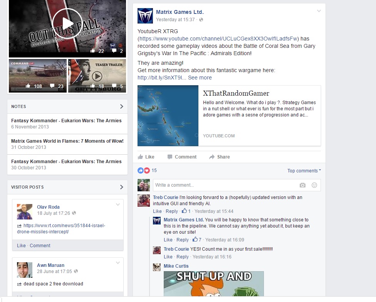The width and height of the screenshot is (376, 302).
Task: Open reply timestamp 'Yesterday at 16:16'
Action: [212, 257]
